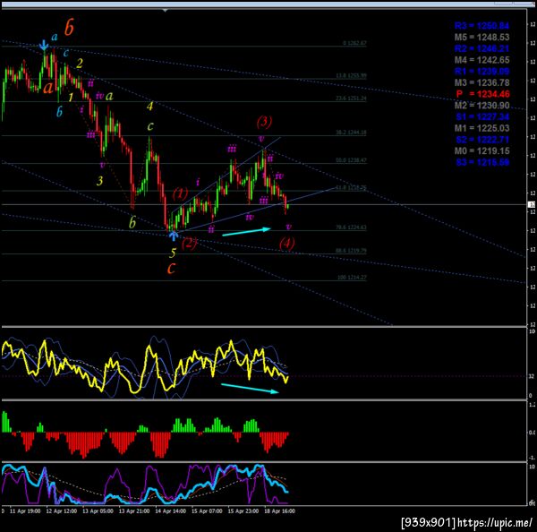Select the 'R2 = 1246.21' pivot label
This screenshot has height=532, width=537.
pos(482,48)
